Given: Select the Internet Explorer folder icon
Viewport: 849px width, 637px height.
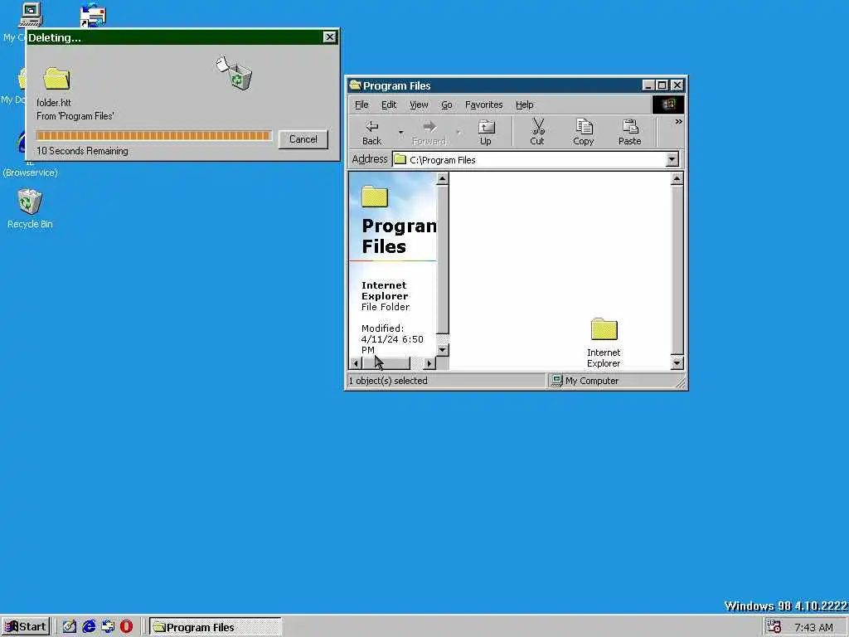Looking at the screenshot, I should (604, 329).
